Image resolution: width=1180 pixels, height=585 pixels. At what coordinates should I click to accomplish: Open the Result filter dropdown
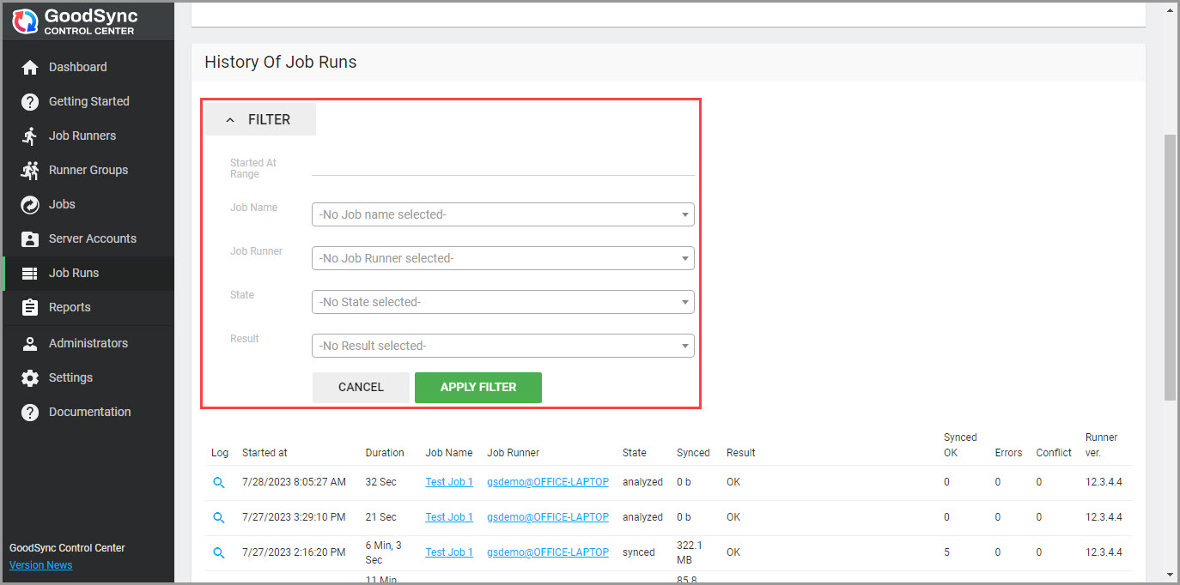point(502,346)
